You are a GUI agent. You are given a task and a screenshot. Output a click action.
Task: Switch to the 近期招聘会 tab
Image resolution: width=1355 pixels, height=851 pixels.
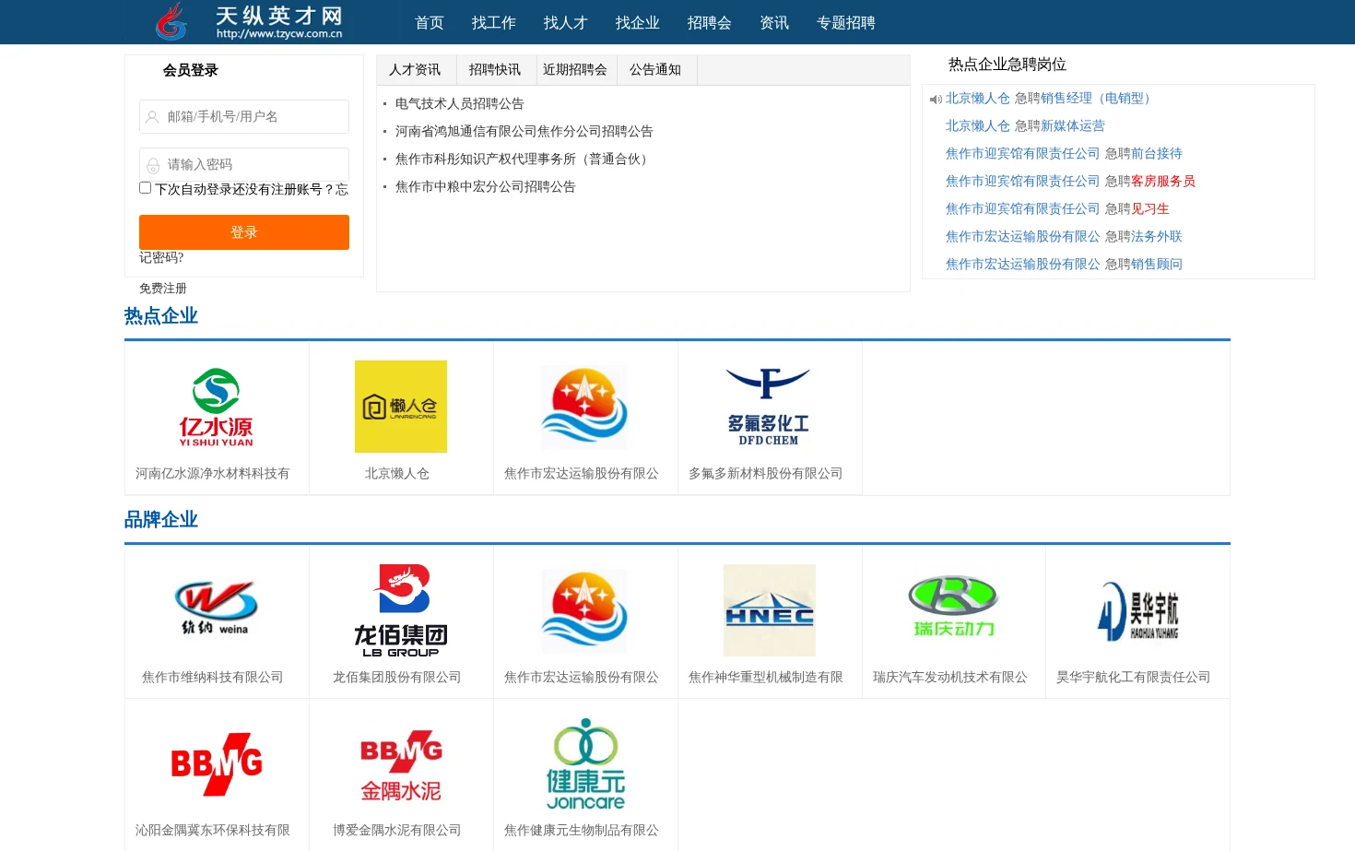pos(575,70)
